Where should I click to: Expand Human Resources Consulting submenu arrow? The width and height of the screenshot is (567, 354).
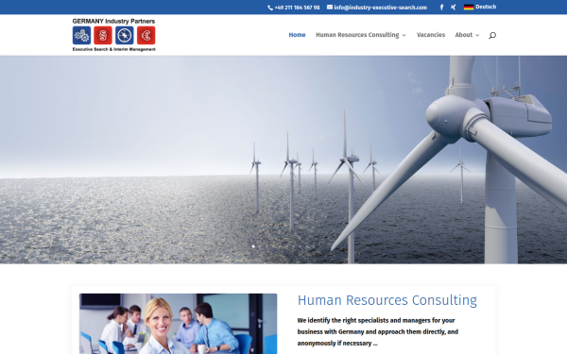tap(404, 36)
